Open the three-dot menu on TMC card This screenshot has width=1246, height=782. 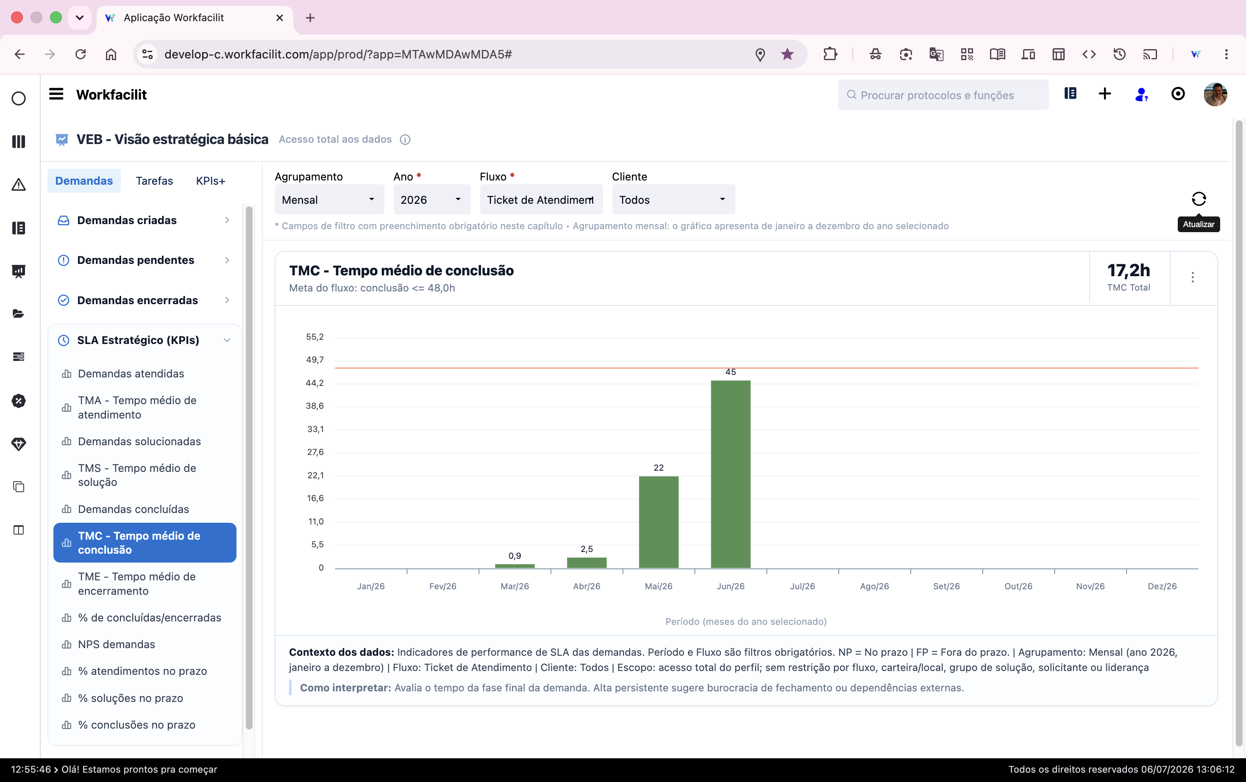[x=1193, y=277]
